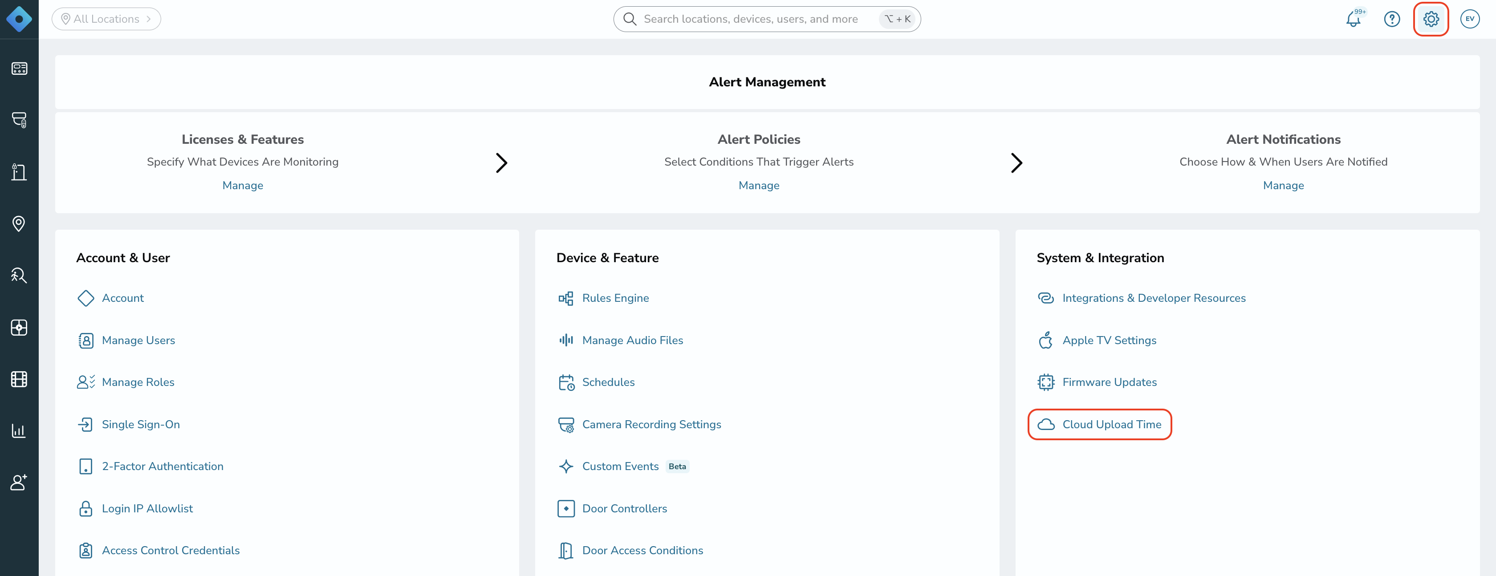Open the camera devices icon in sidebar
Viewport: 1496px width, 576px height.
pos(19,120)
